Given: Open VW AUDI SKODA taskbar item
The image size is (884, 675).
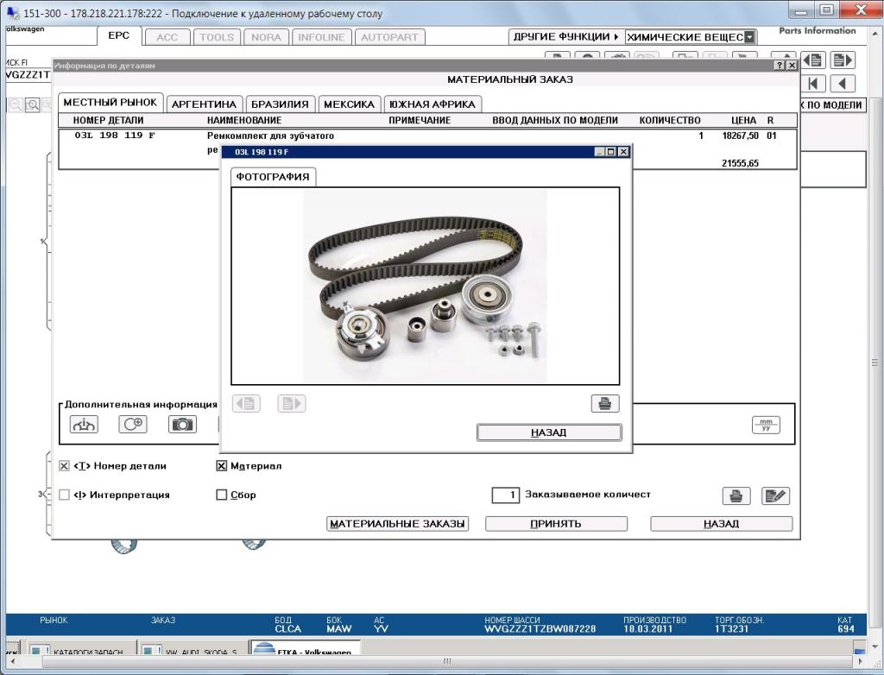Looking at the screenshot, I should 193,648.
